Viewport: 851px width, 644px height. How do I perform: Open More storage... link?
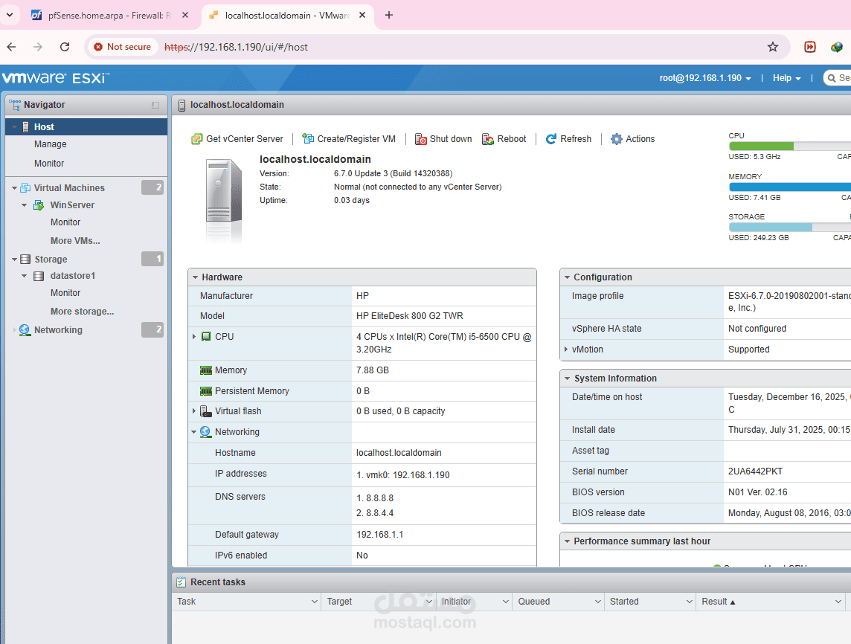coord(82,312)
